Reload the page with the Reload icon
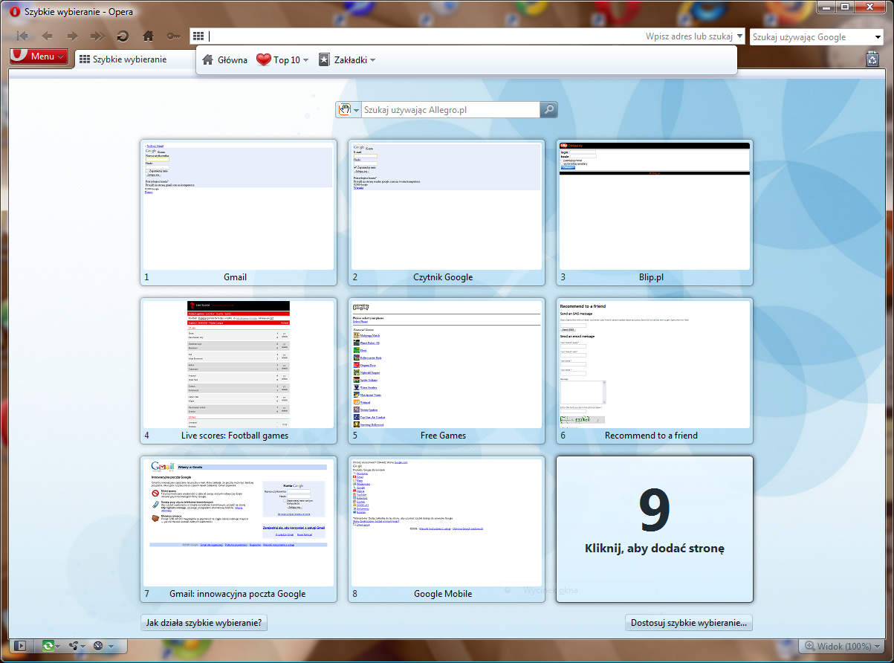Image resolution: width=894 pixels, height=663 pixels. point(123,36)
